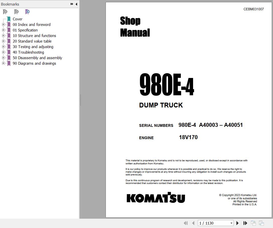Click the engine model 18V170

tap(188, 137)
